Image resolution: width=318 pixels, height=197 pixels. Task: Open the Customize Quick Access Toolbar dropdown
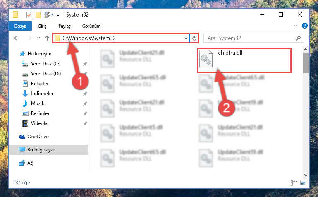pos(58,15)
